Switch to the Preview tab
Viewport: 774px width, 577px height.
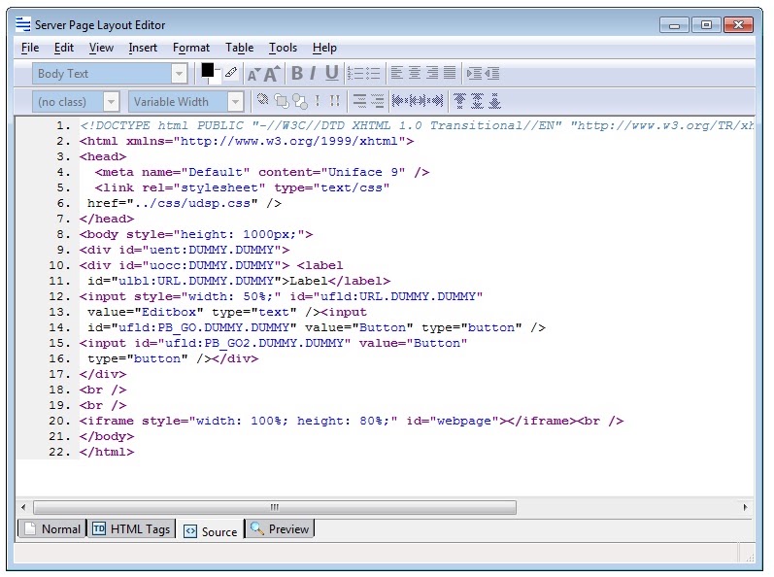coord(280,528)
